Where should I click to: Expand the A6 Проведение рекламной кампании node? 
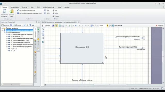pyautogui.click(x=7, y=44)
